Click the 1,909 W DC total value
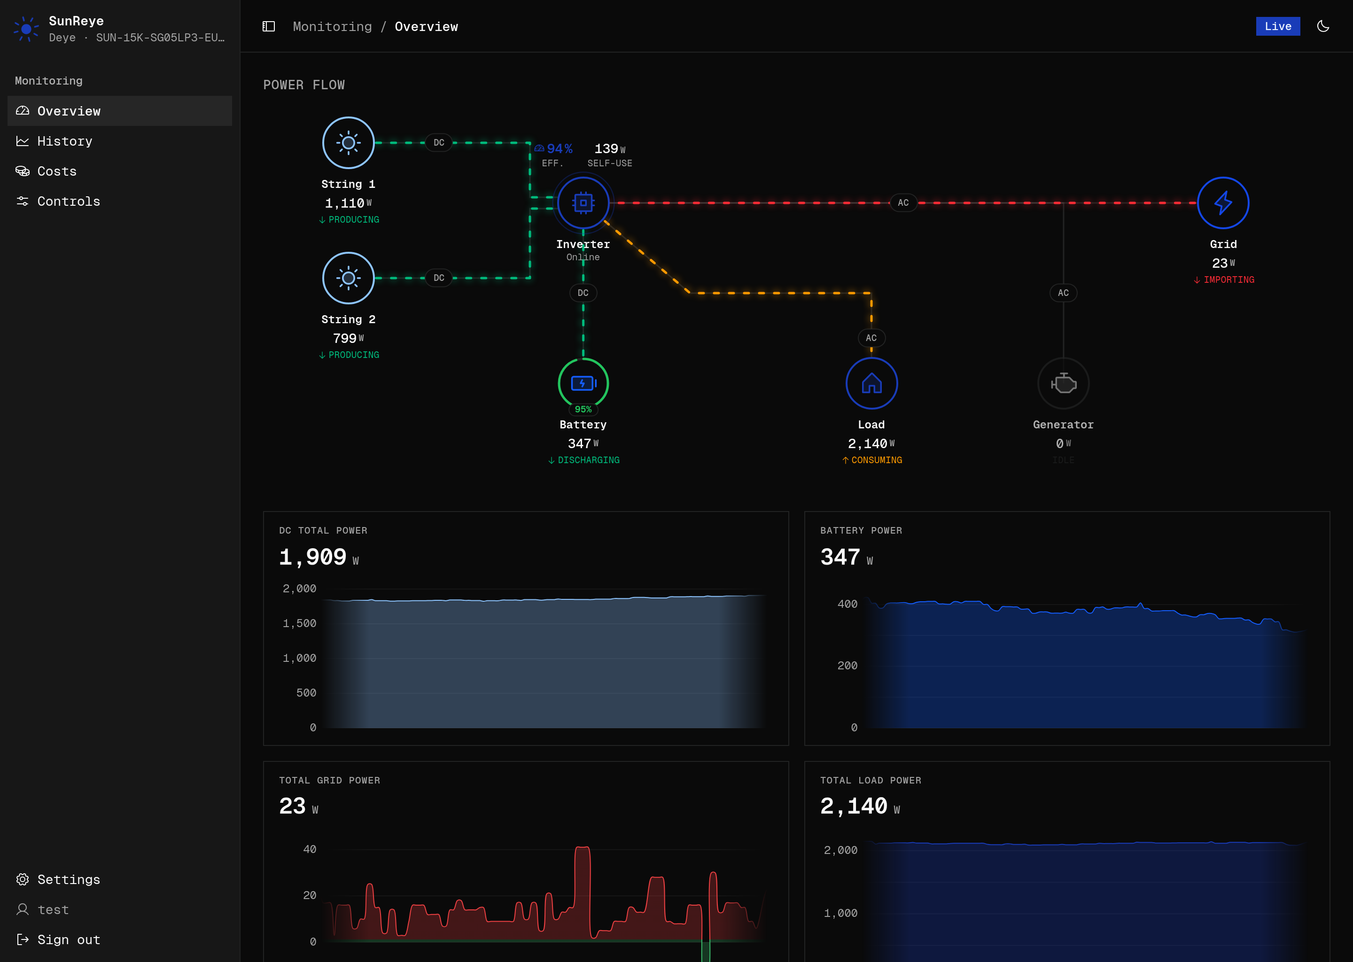The image size is (1353, 962). pyautogui.click(x=319, y=558)
